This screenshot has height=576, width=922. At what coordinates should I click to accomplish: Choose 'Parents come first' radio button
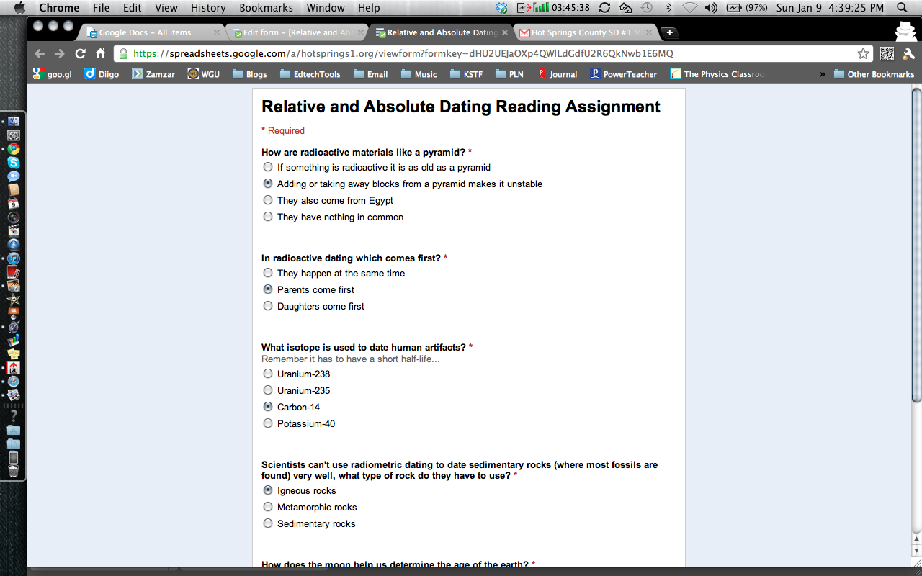[x=268, y=289]
